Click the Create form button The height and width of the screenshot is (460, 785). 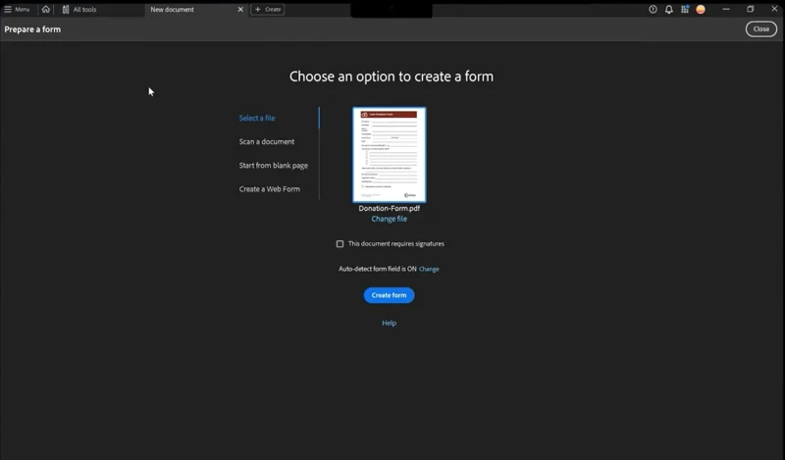pyautogui.click(x=389, y=295)
